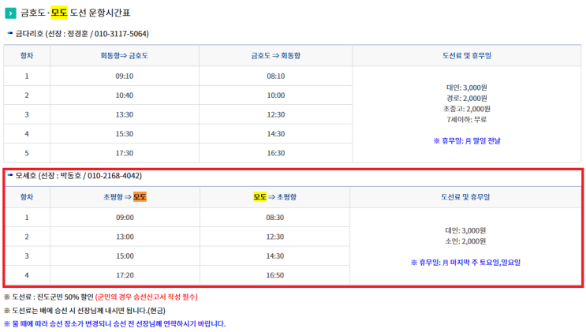The height and width of the screenshot is (332, 586).
Task: Click the 금다리호 captain phone number 010-3117-5064
Action: pos(121,34)
